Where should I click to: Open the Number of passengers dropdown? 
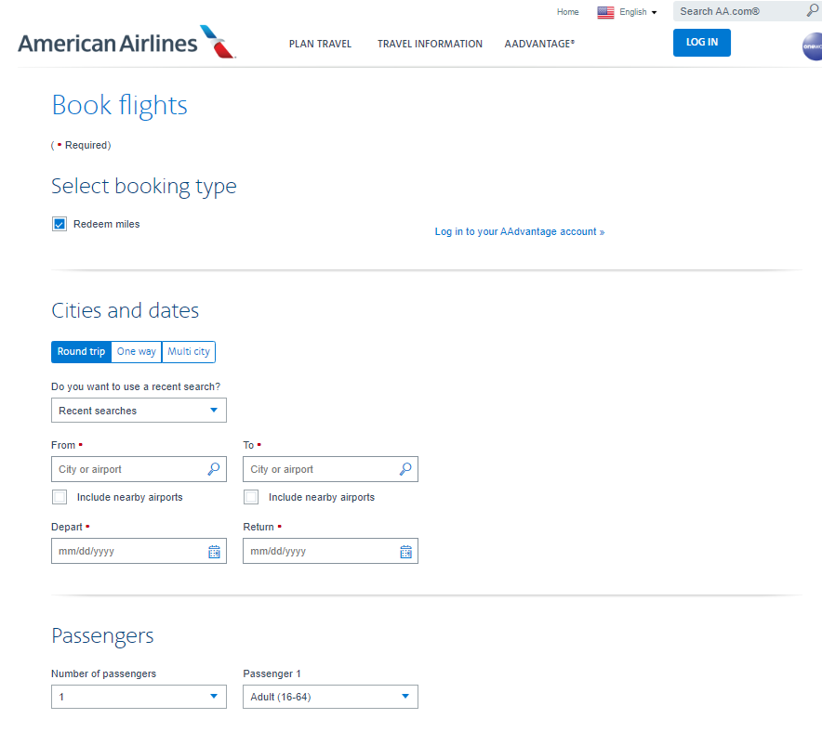139,696
